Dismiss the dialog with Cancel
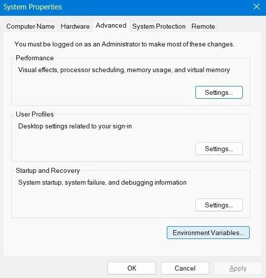 point(185,268)
